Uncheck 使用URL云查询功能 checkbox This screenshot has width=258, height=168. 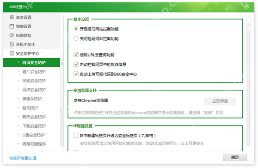click(x=76, y=55)
